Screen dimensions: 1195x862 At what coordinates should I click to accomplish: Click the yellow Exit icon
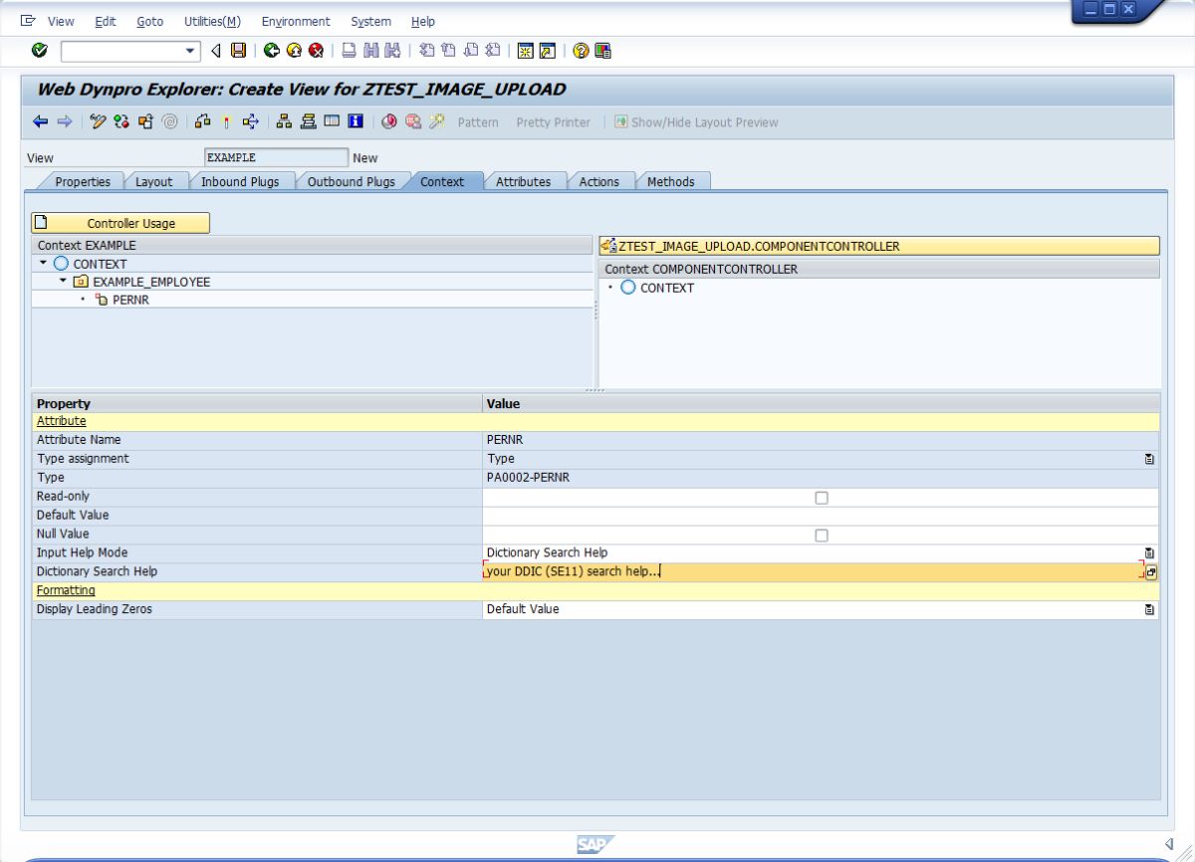click(x=293, y=51)
